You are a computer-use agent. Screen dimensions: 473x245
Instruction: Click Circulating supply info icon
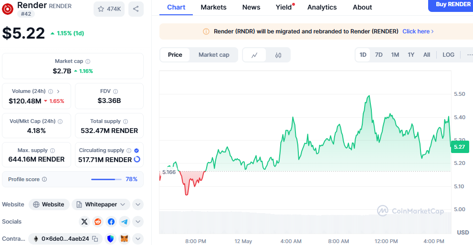[129, 150]
